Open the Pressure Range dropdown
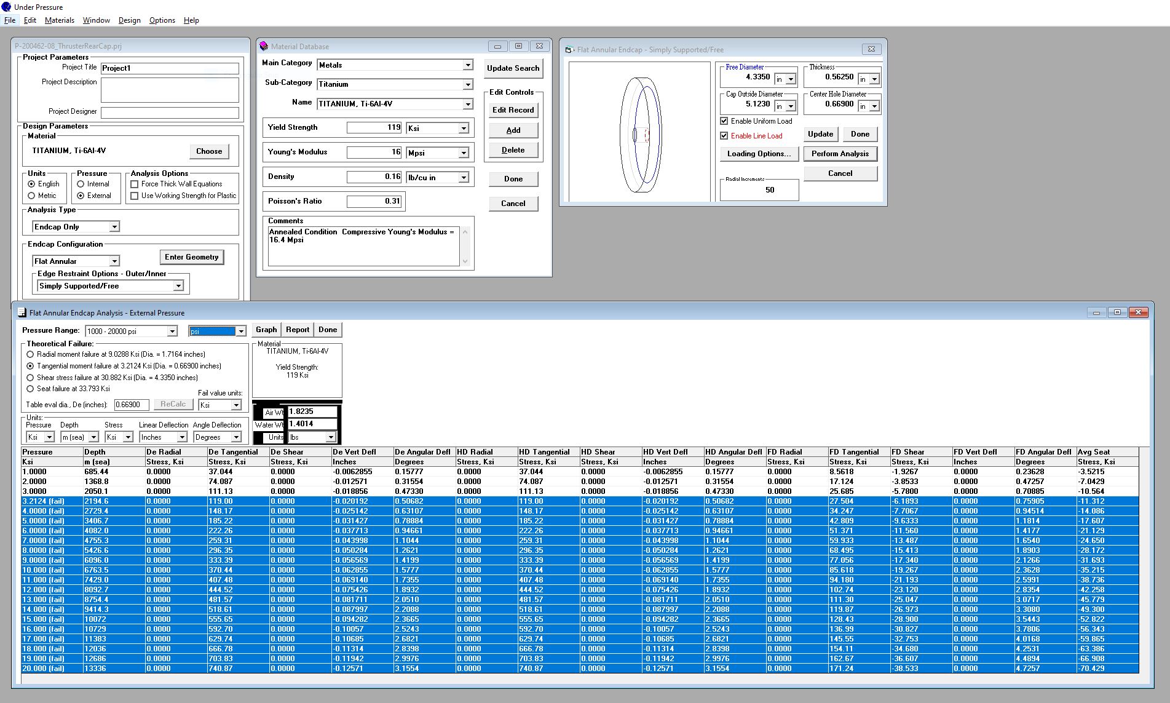The image size is (1170, 703). [x=172, y=332]
